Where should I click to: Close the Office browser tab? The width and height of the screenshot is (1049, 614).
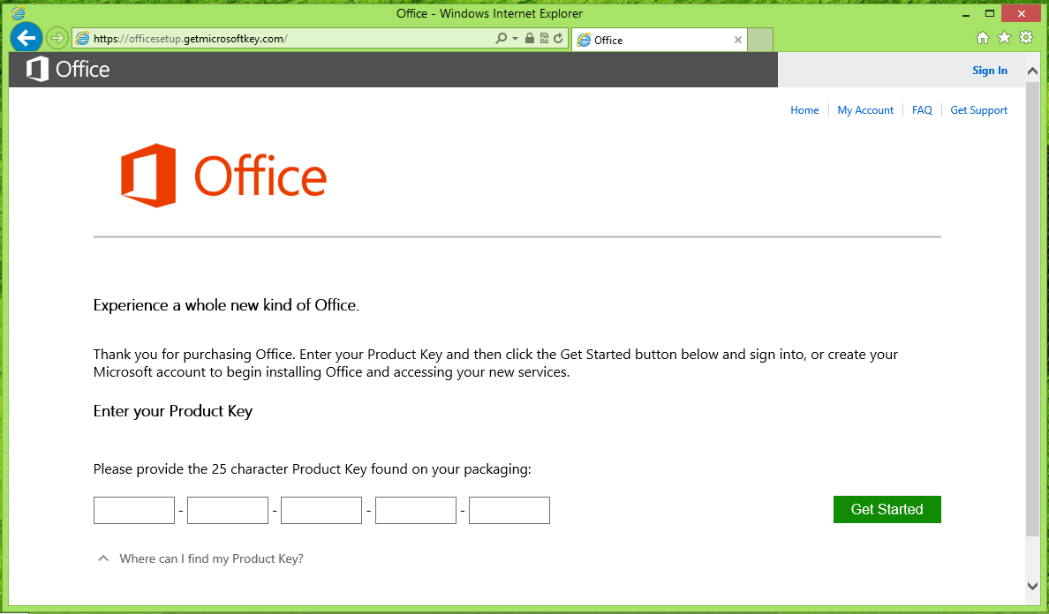(738, 40)
